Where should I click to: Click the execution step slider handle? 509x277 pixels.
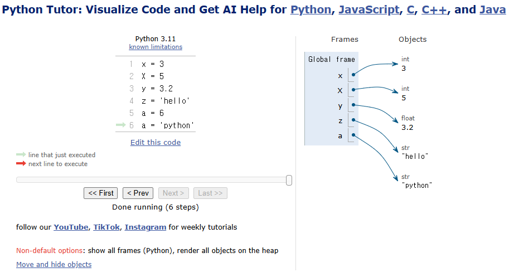(289, 180)
